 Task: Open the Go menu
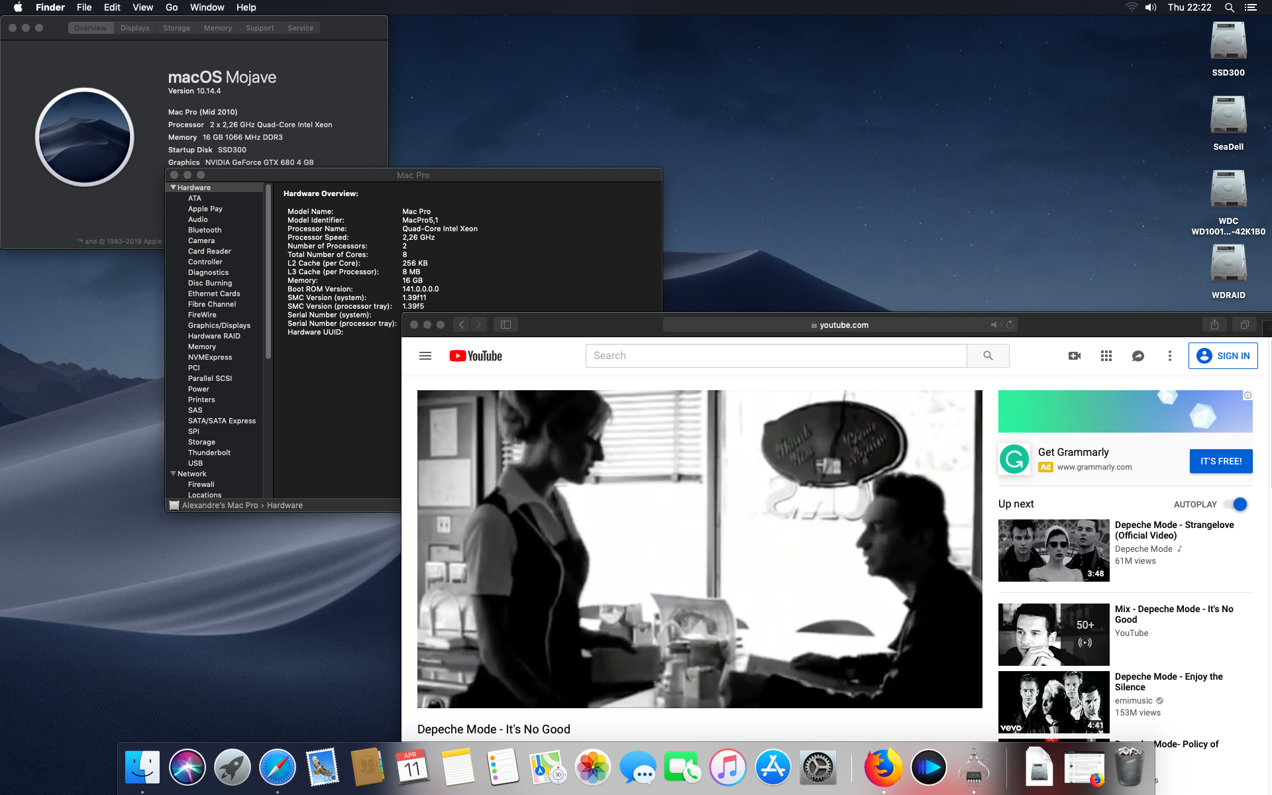coord(172,7)
